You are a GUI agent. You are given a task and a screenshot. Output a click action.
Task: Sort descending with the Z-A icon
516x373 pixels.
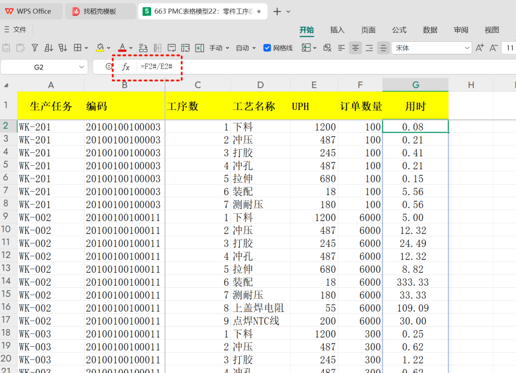pyautogui.click(x=62, y=48)
